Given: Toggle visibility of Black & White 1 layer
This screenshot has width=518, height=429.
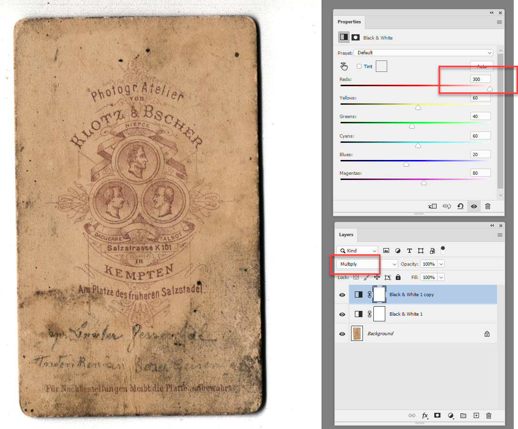Looking at the screenshot, I should (342, 314).
